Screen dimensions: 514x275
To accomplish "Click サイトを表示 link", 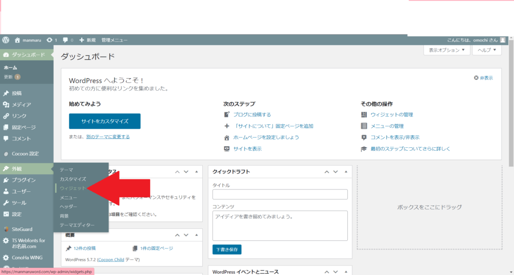I will coord(247,149).
